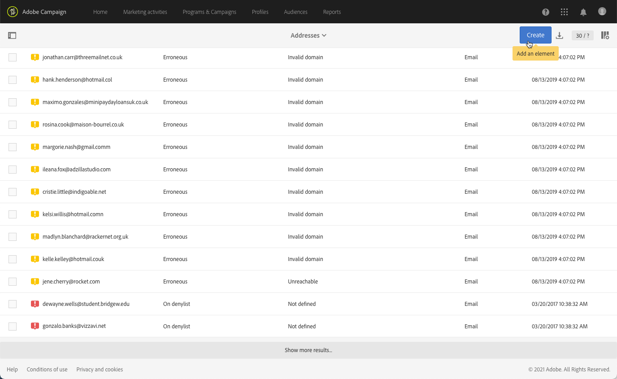Image resolution: width=617 pixels, height=379 pixels.
Task: Click warning icon for margorie.nash@gmail.comm
Action: click(35, 147)
